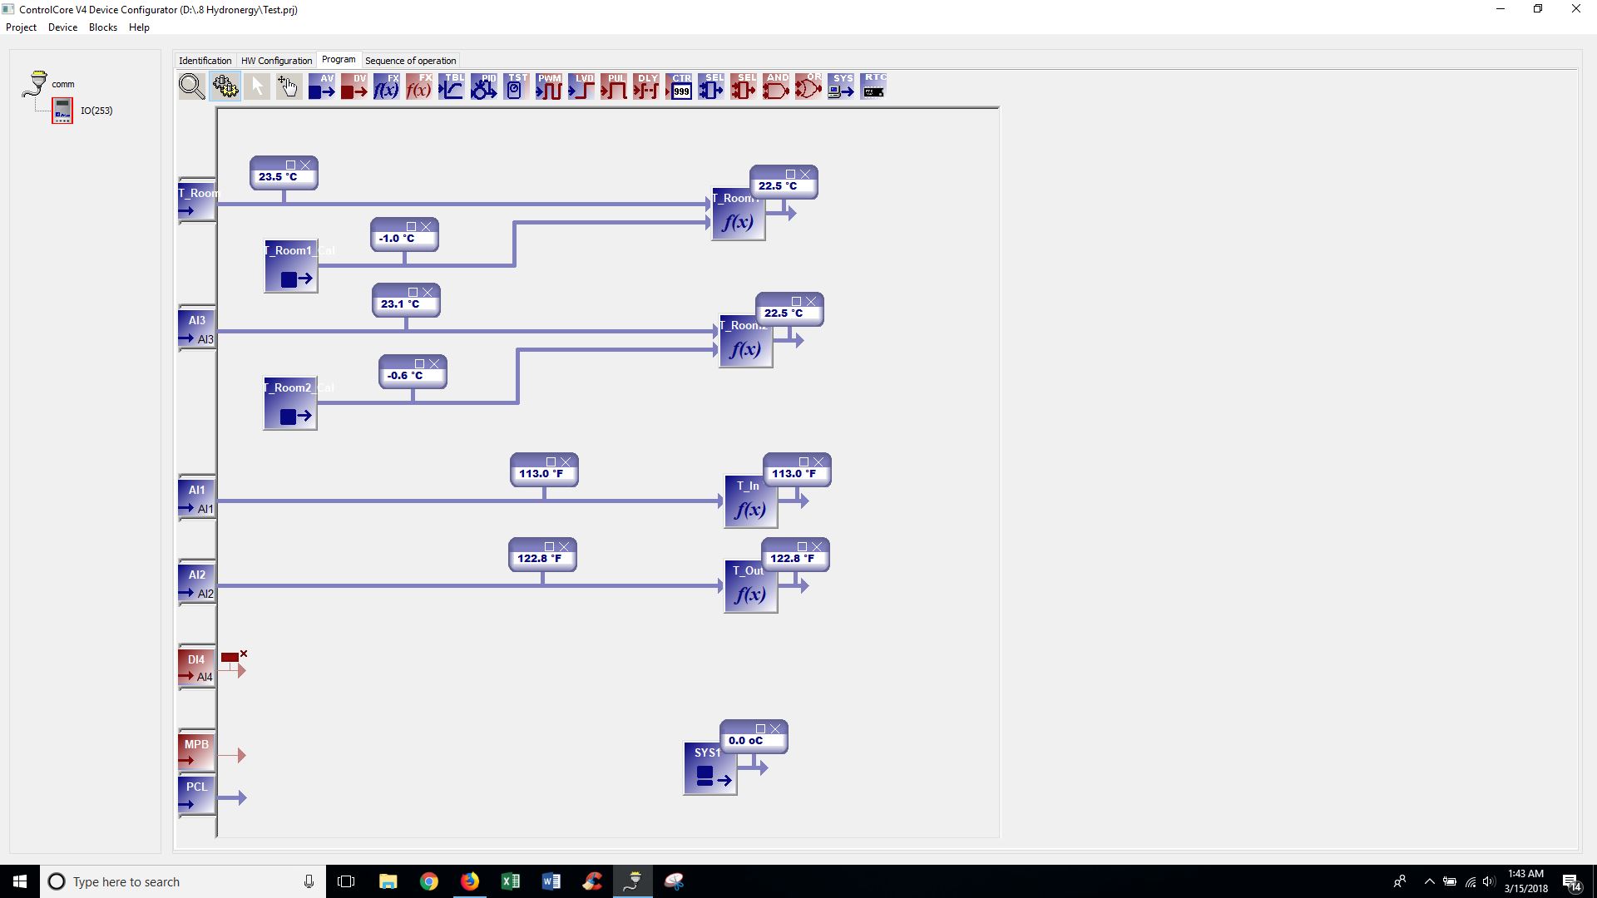Select the TBL table block tool
The image size is (1597, 898).
(x=452, y=86)
